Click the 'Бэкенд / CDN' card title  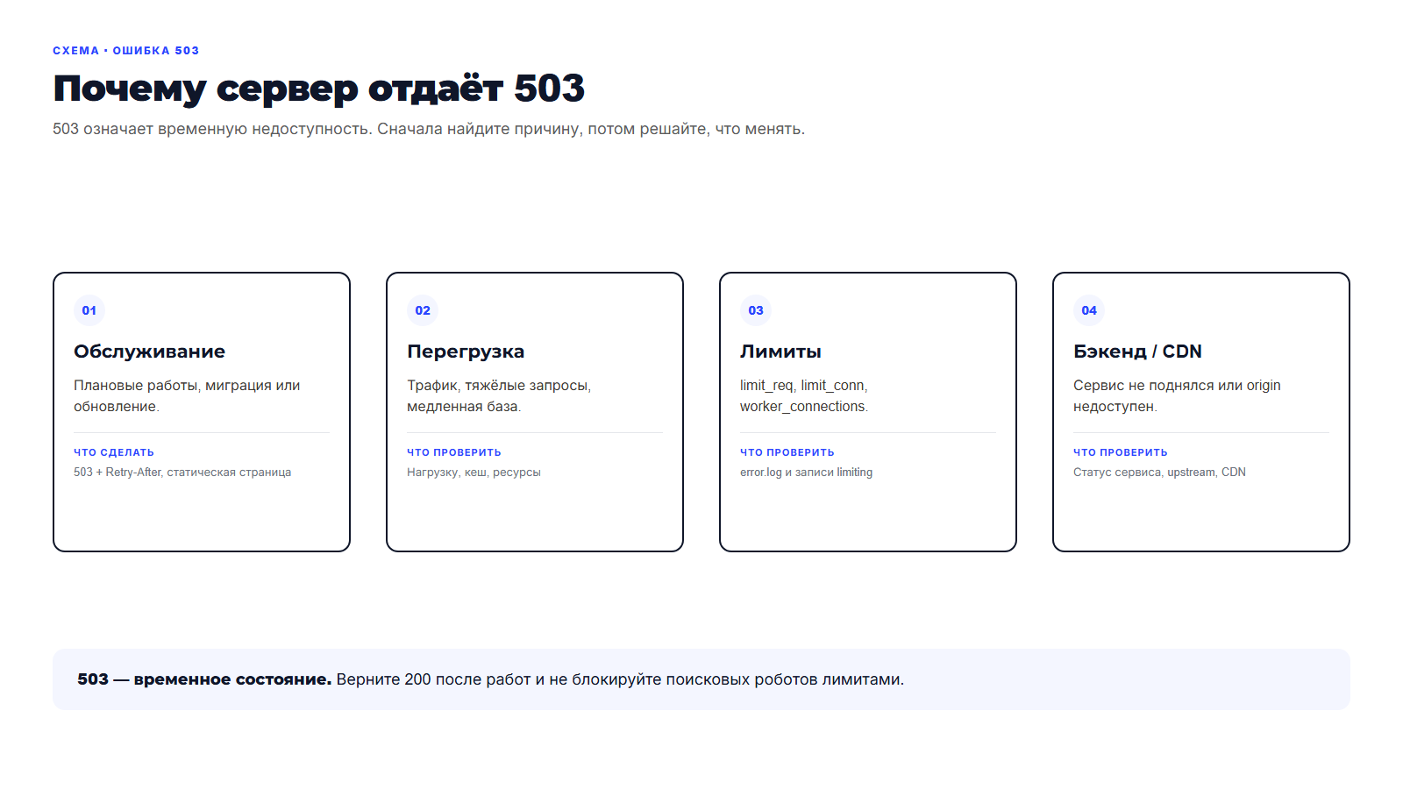(1137, 352)
